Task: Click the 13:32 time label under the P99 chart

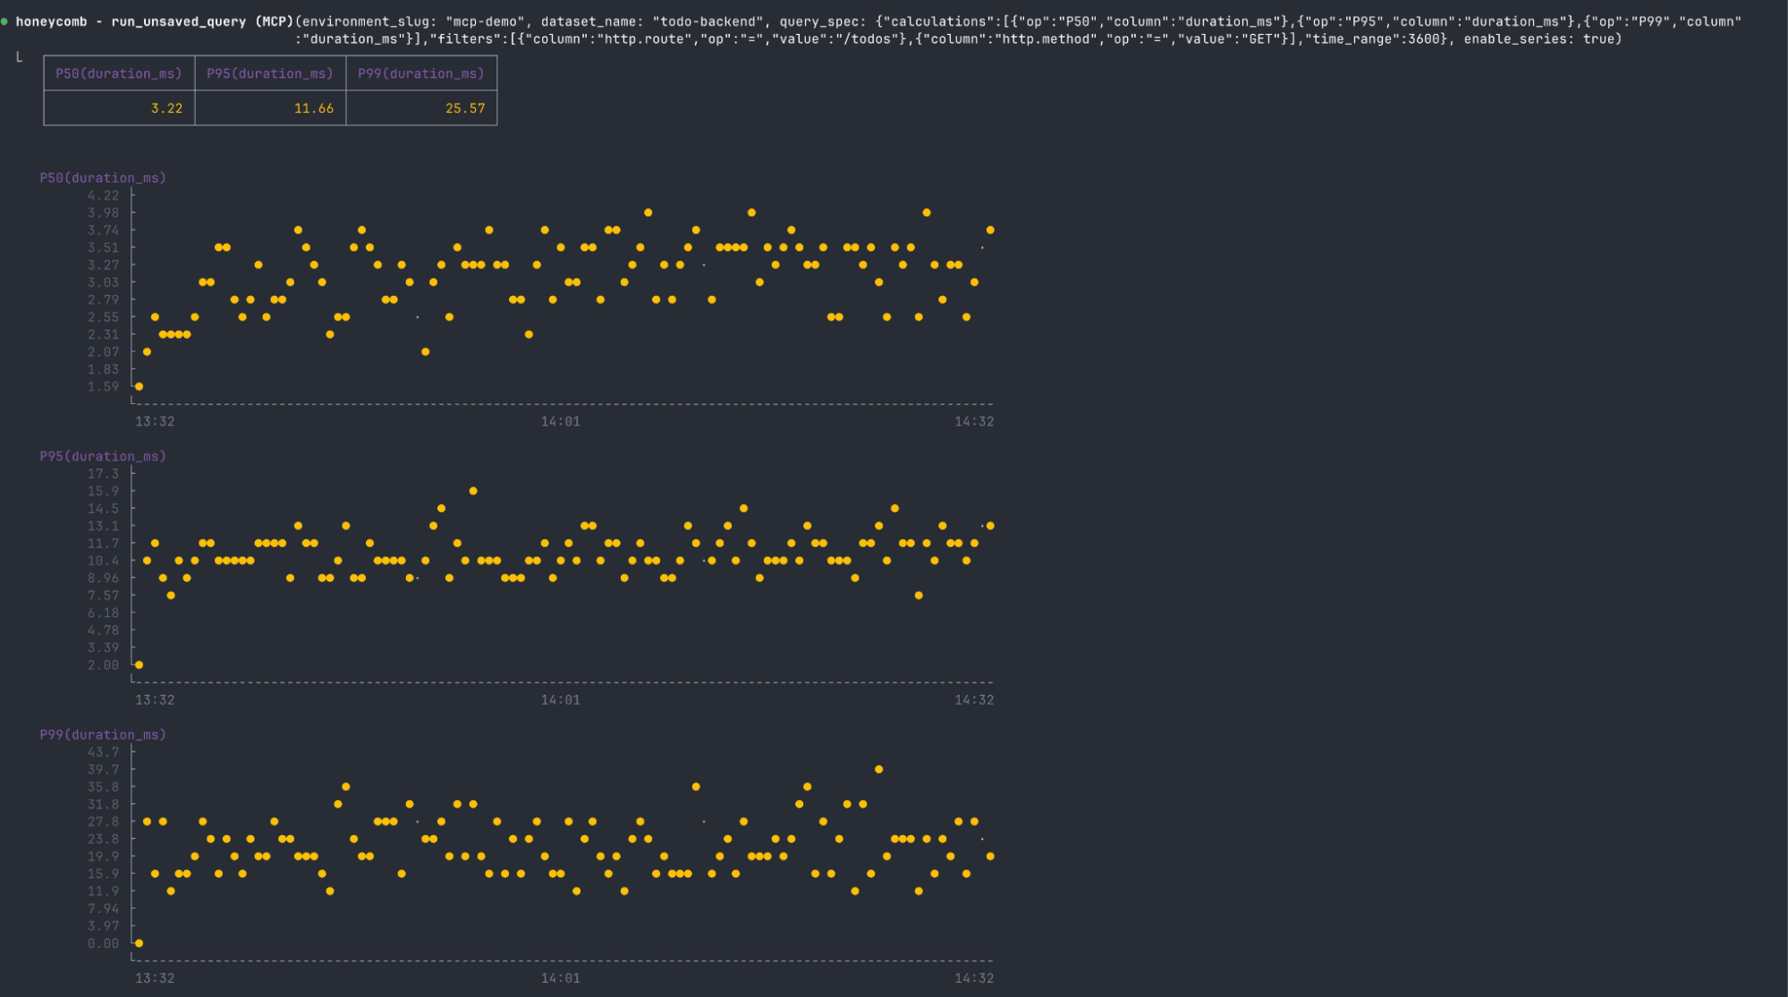Action: click(155, 978)
